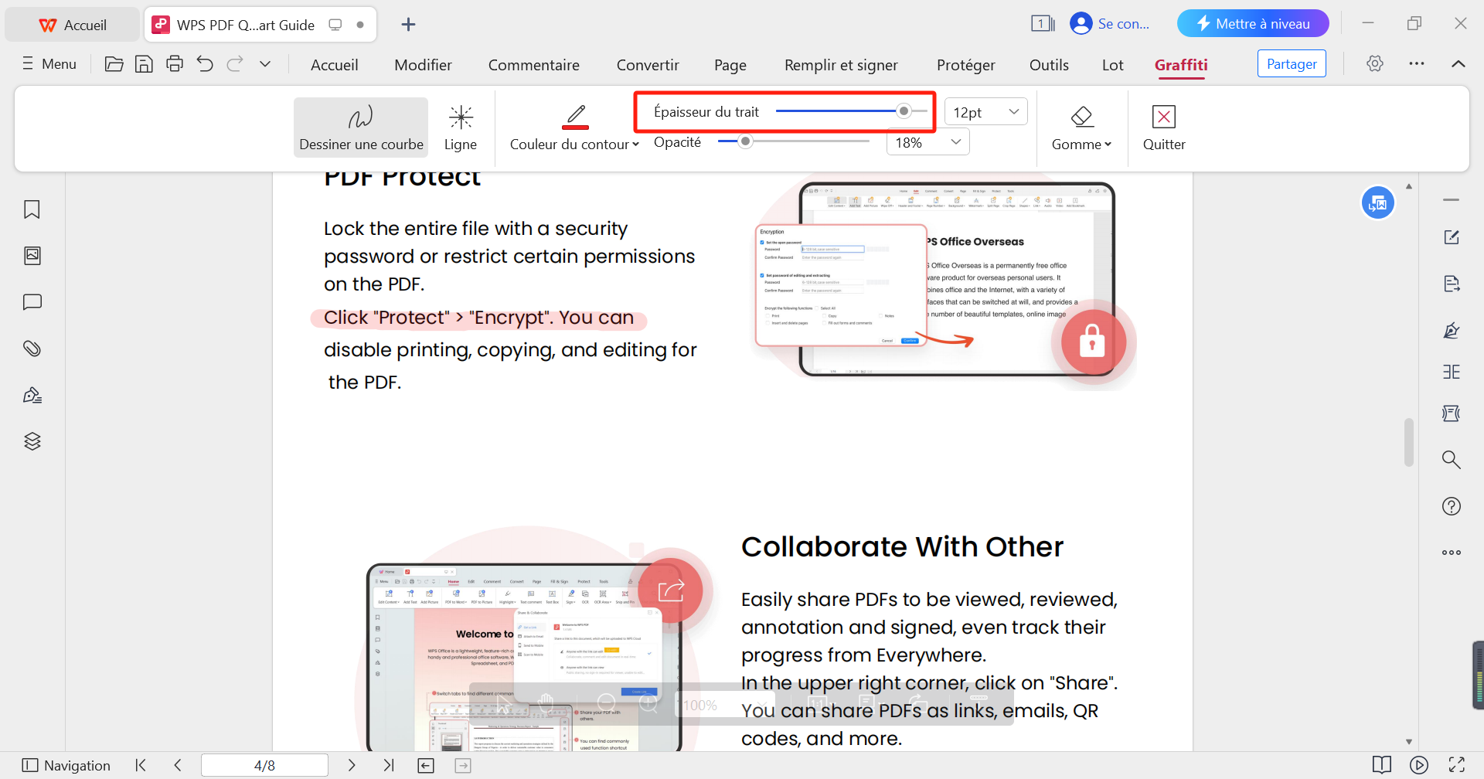Open the 18% opacity dropdown
Viewport: 1484px width, 779px height.
pyautogui.click(x=928, y=142)
